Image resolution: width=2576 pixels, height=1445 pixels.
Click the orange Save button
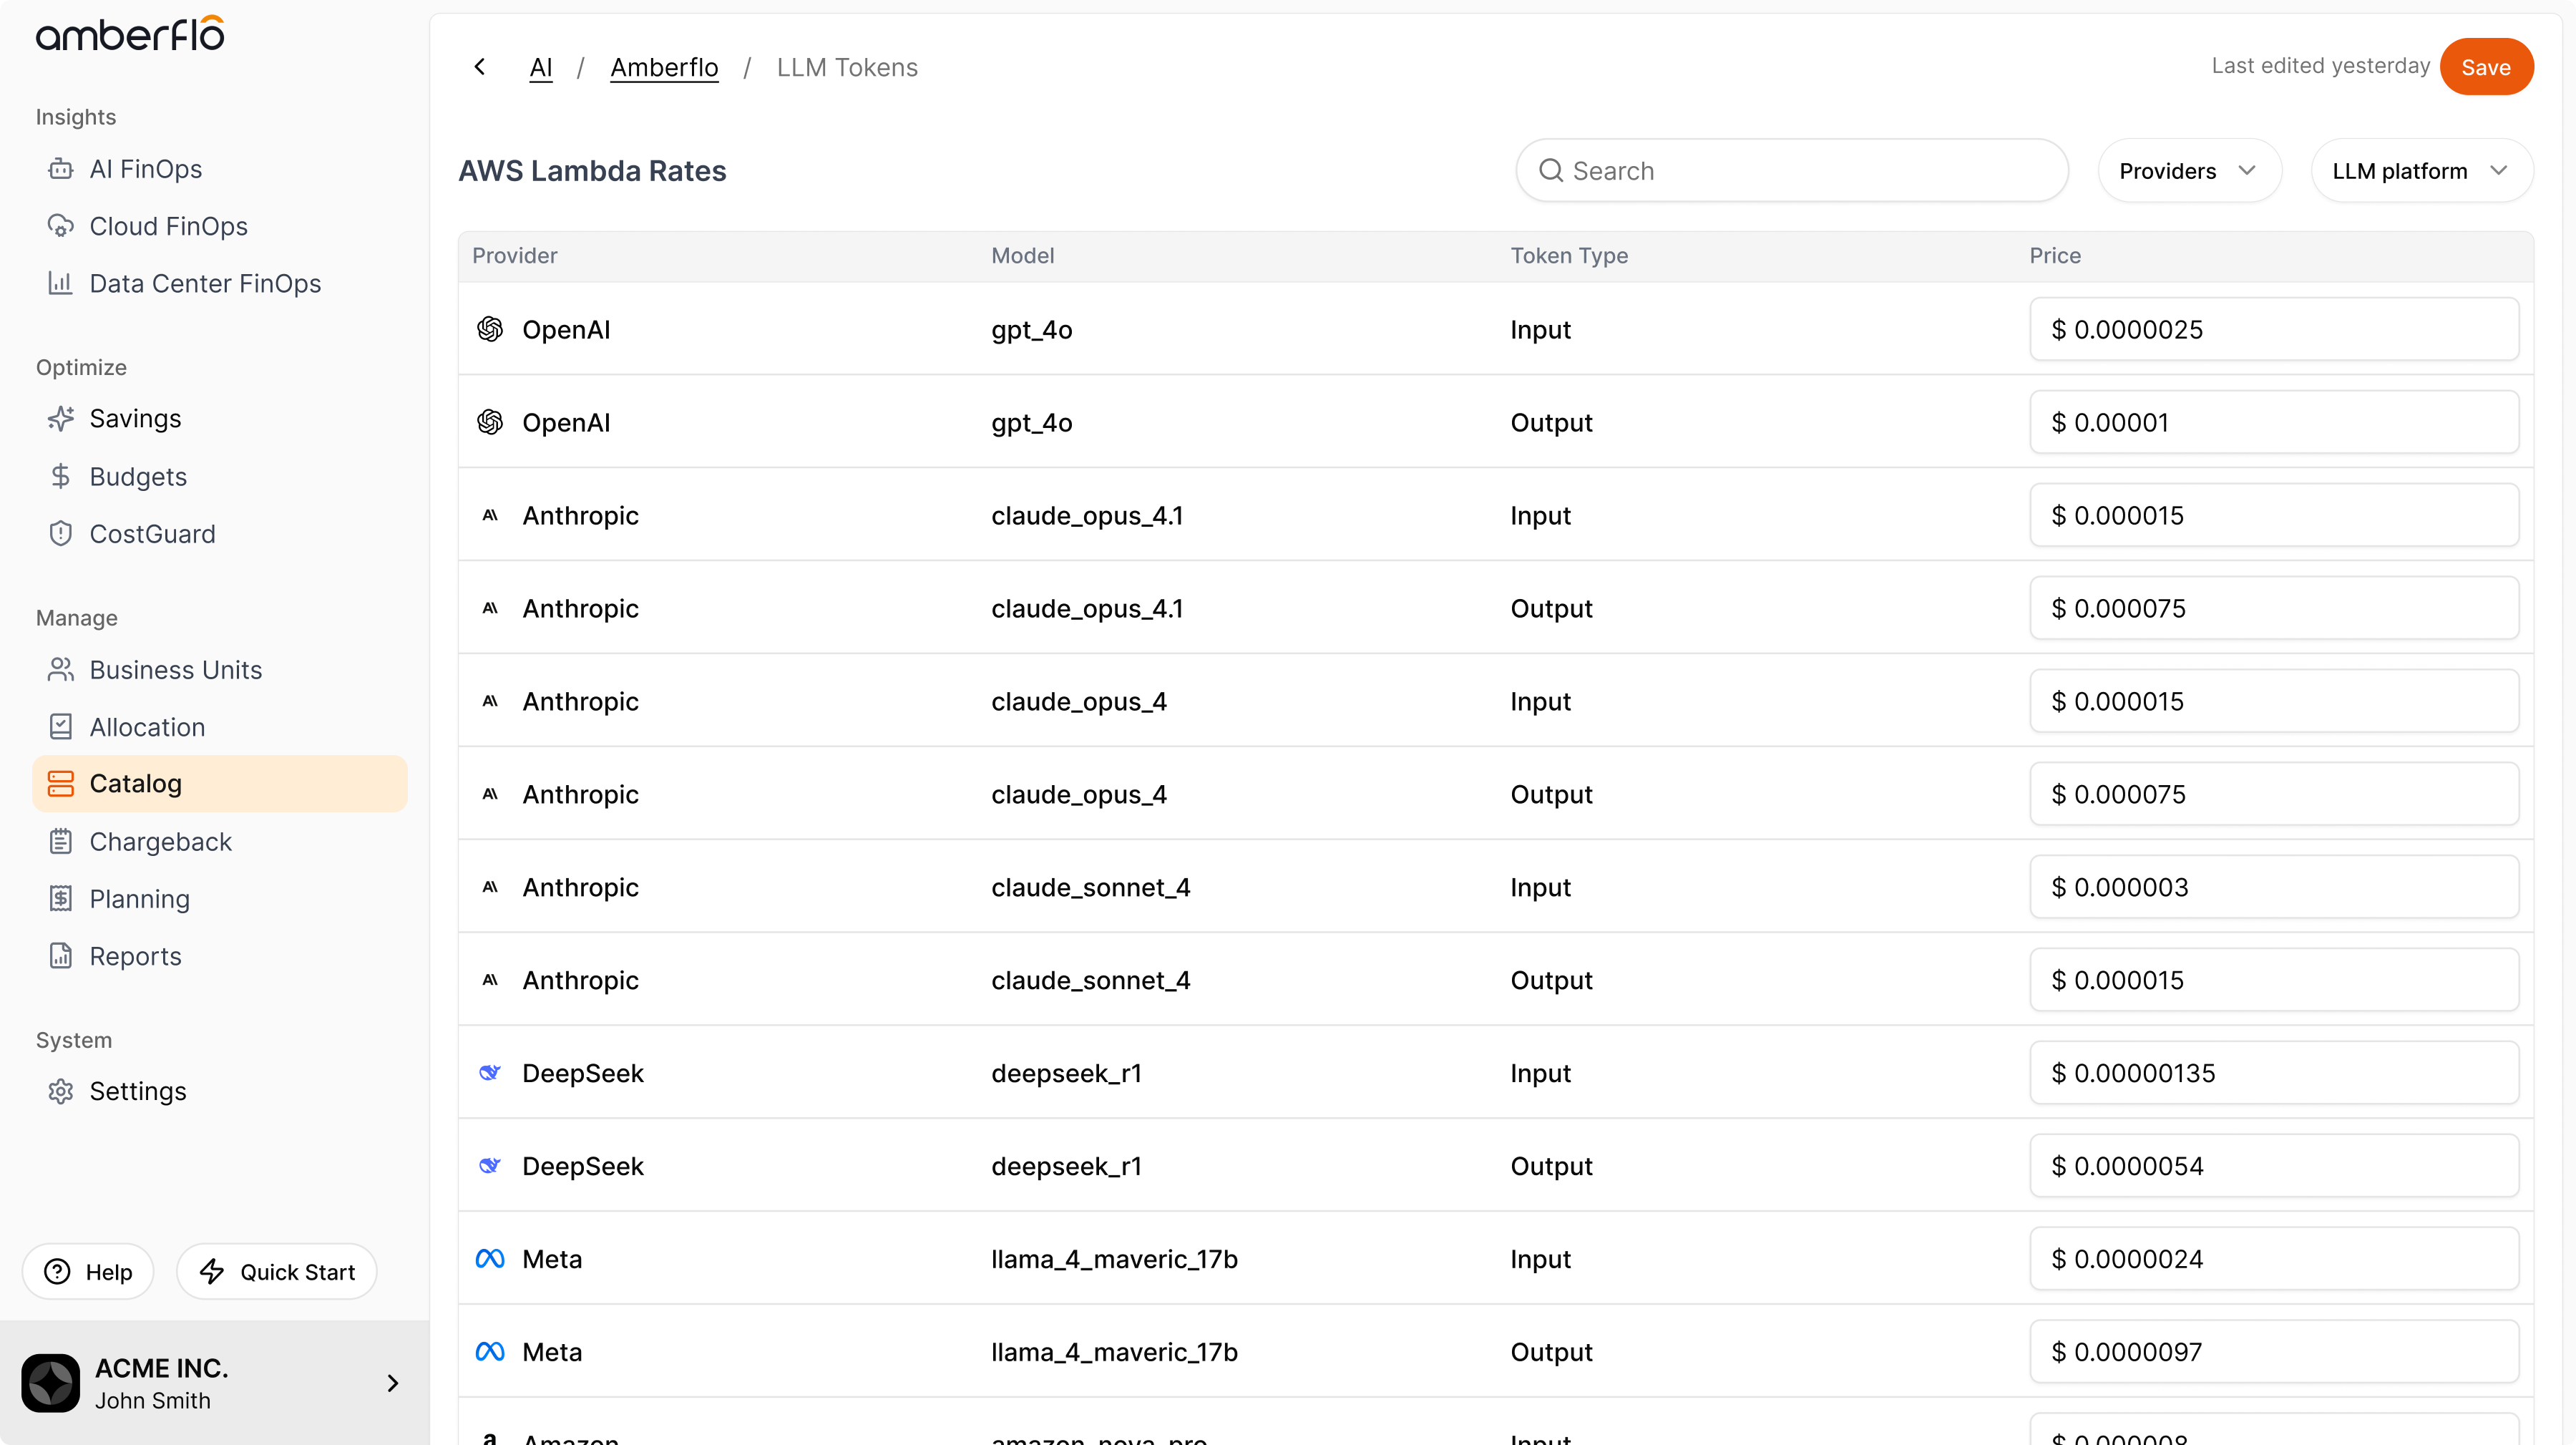point(2485,67)
